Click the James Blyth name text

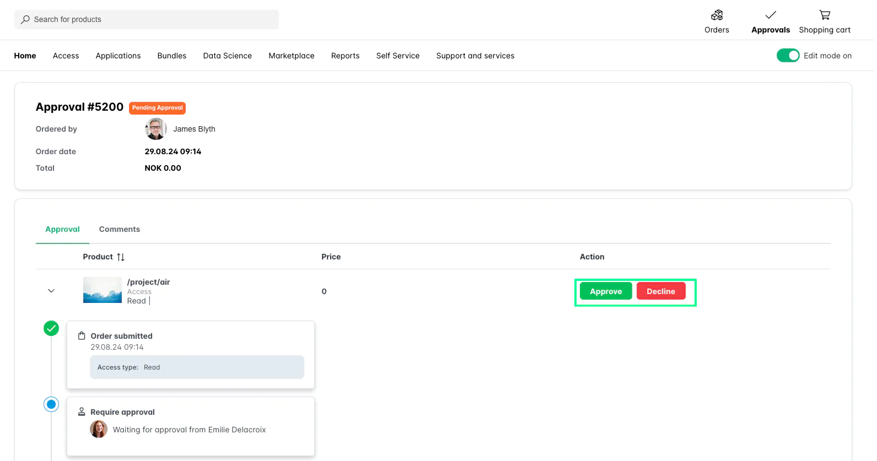pos(195,129)
